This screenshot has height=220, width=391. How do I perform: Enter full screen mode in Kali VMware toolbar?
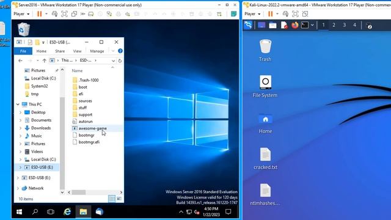[x=295, y=14]
